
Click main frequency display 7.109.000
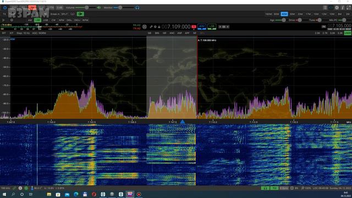coord(176,27)
